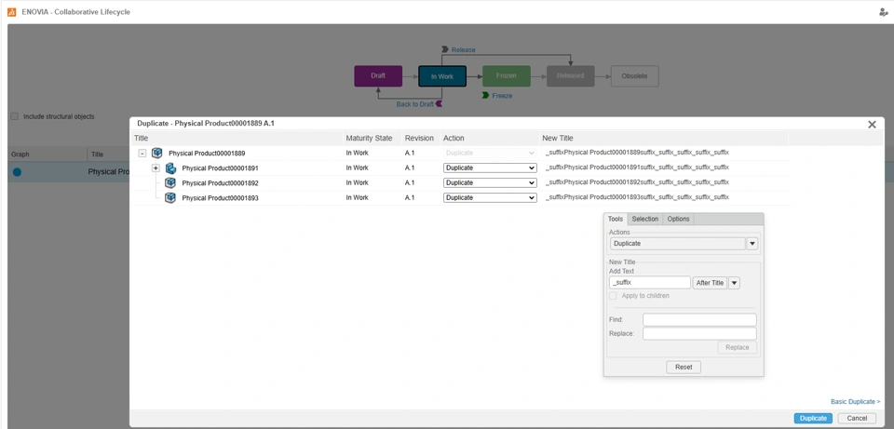Open the user profile icon at top right

tap(883, 11)
